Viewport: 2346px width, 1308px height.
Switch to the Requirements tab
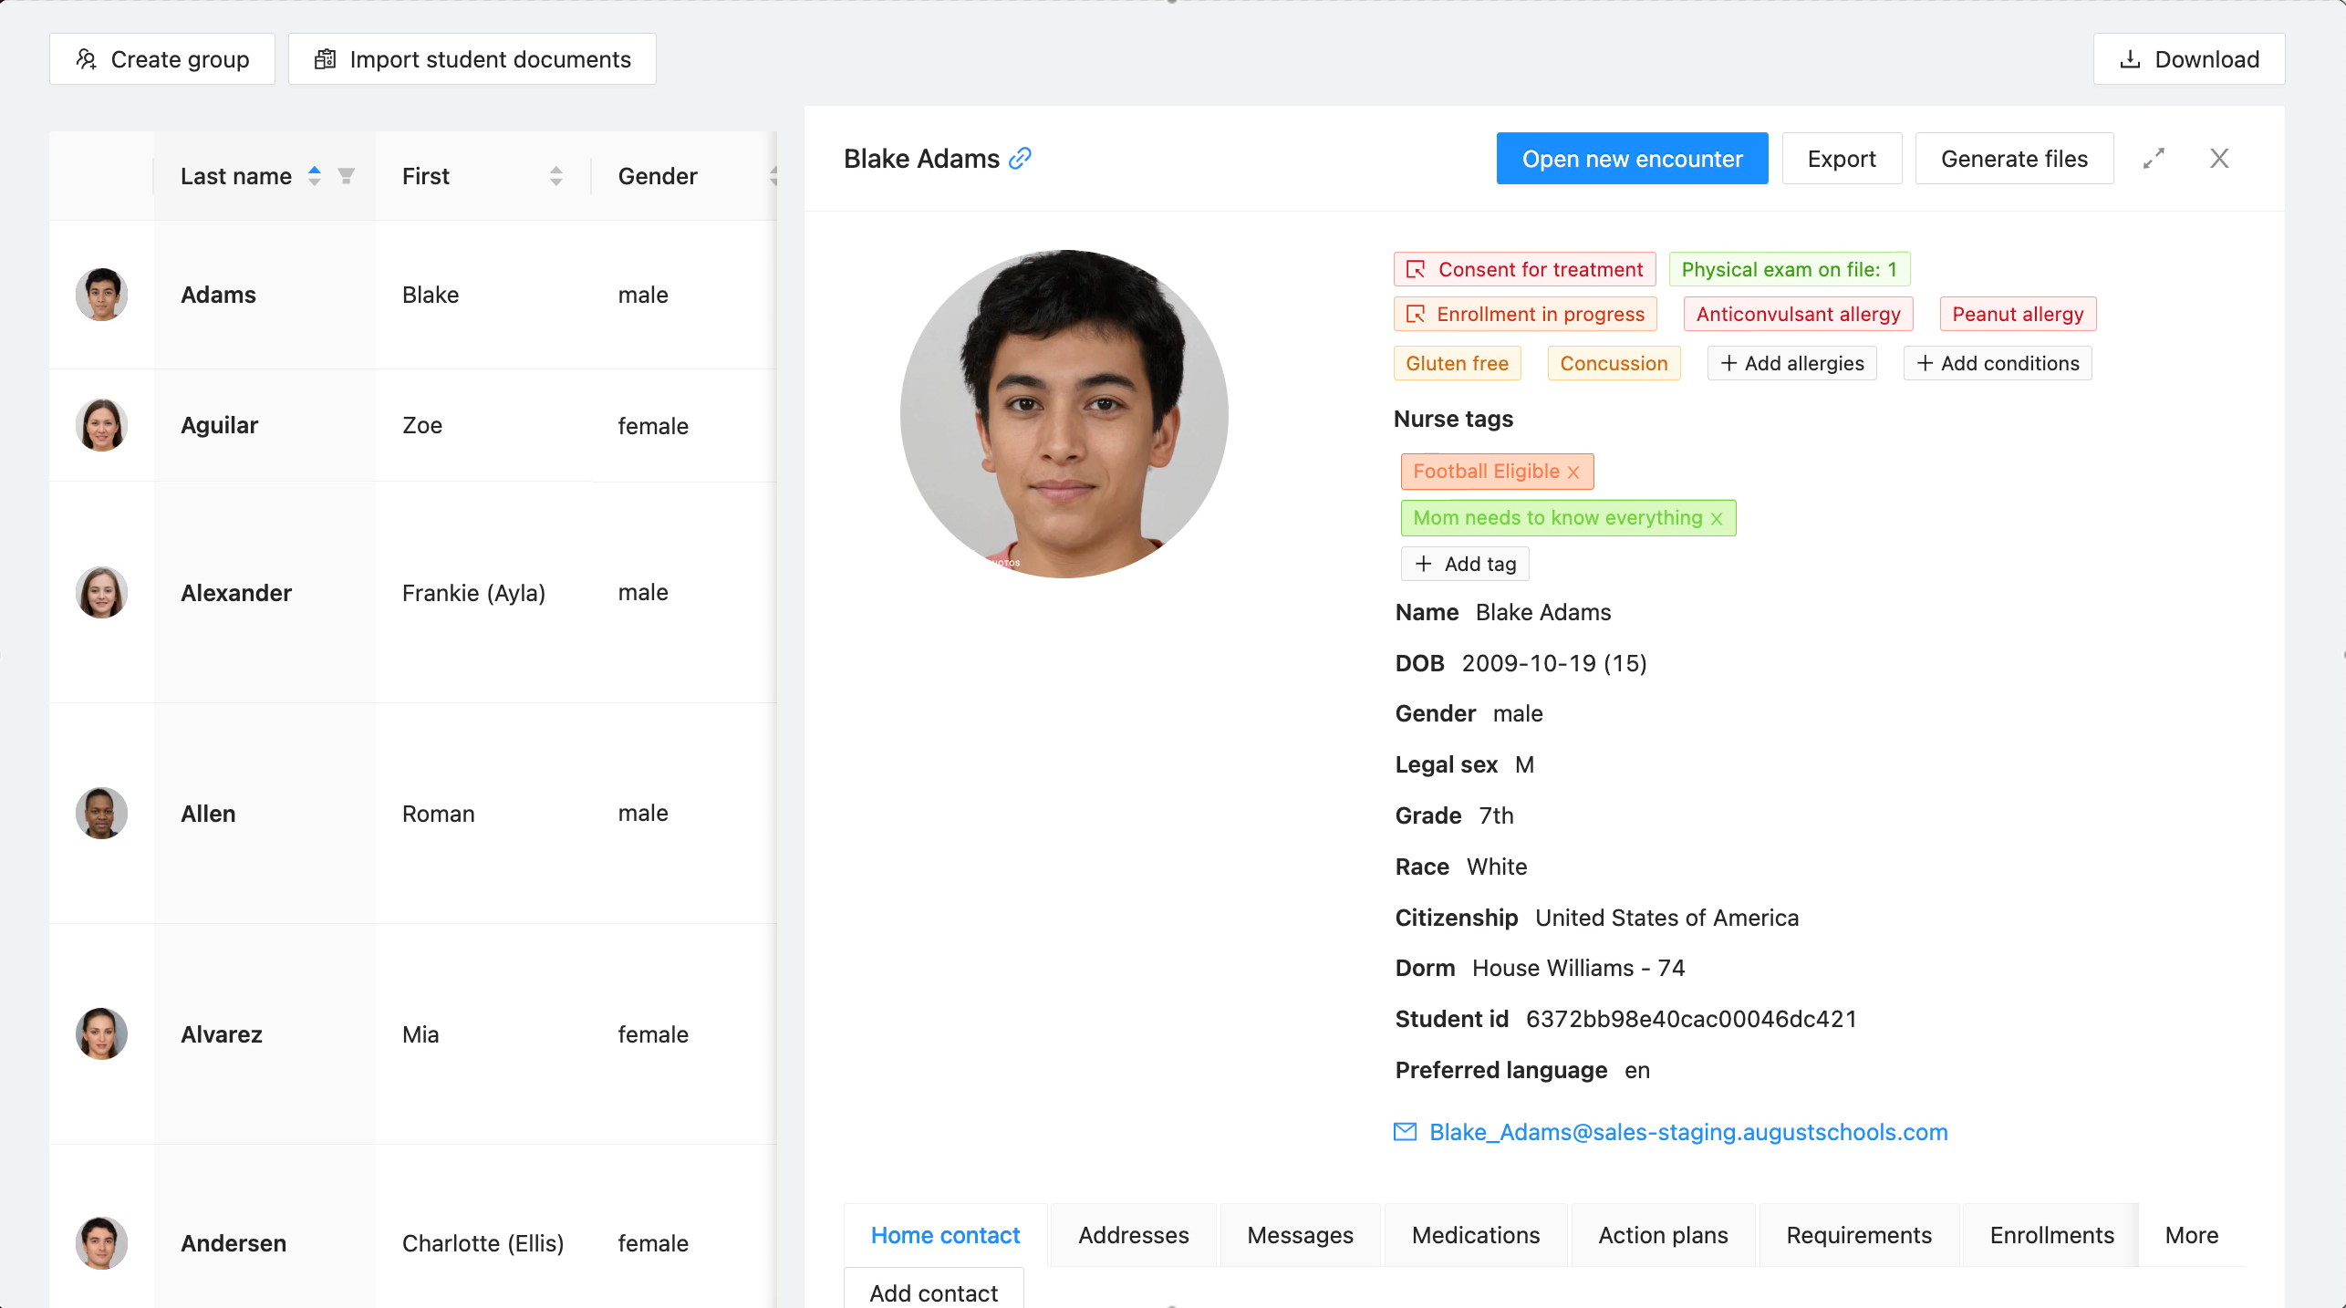[x=1859, y=1235]
